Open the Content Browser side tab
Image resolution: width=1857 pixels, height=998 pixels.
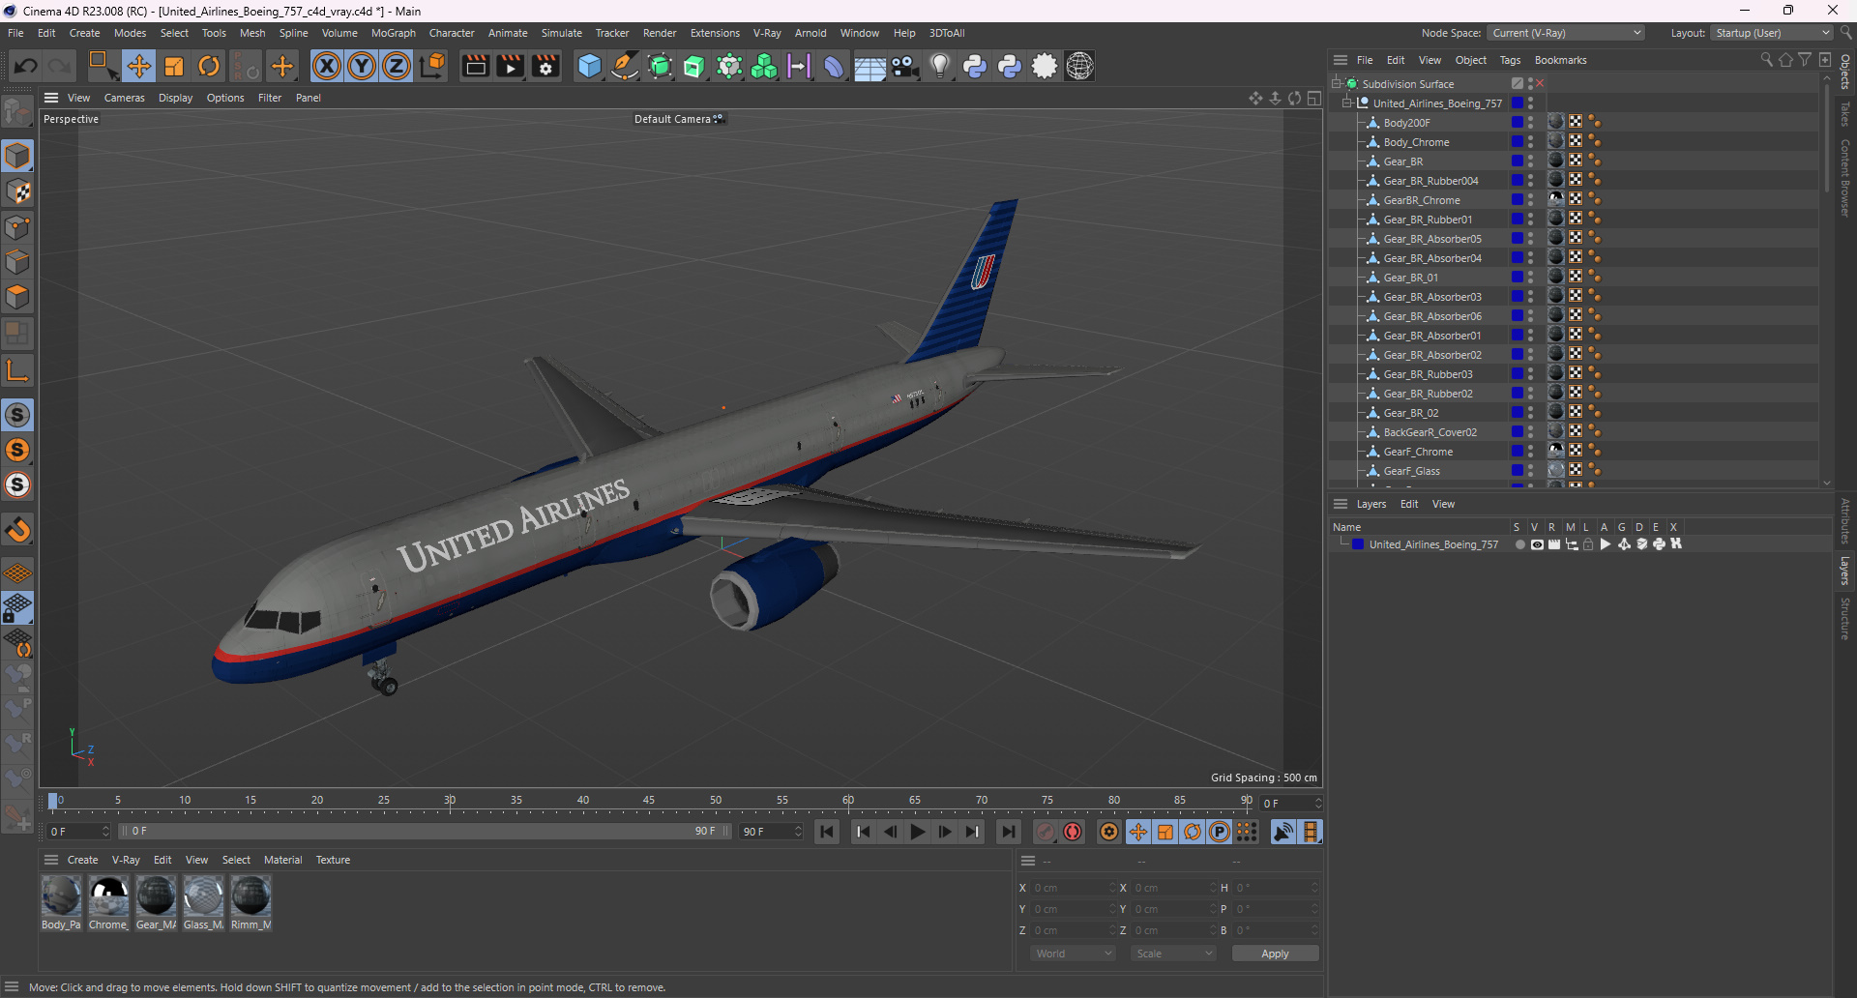coord(1845,177)
